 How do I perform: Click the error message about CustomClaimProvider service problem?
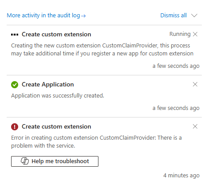tap(96, 141)
